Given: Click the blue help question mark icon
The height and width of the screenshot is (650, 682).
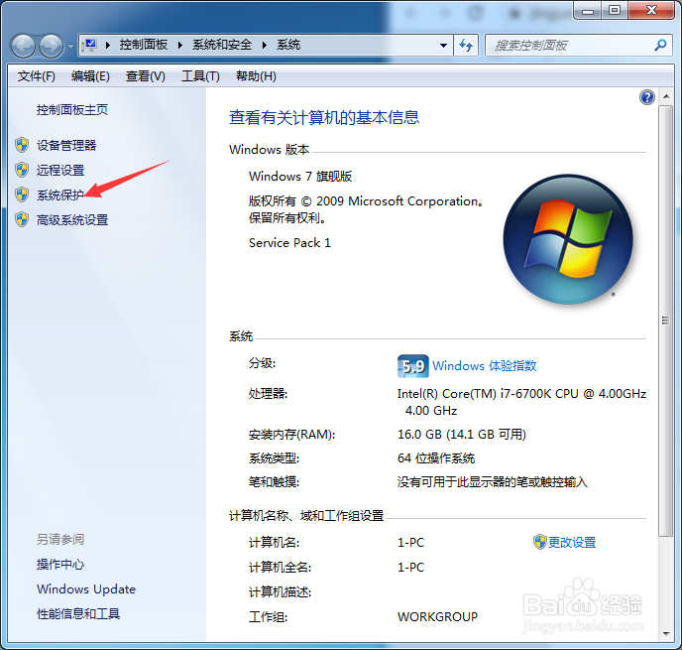Looking at the screenshot, I should click(646, 97).
